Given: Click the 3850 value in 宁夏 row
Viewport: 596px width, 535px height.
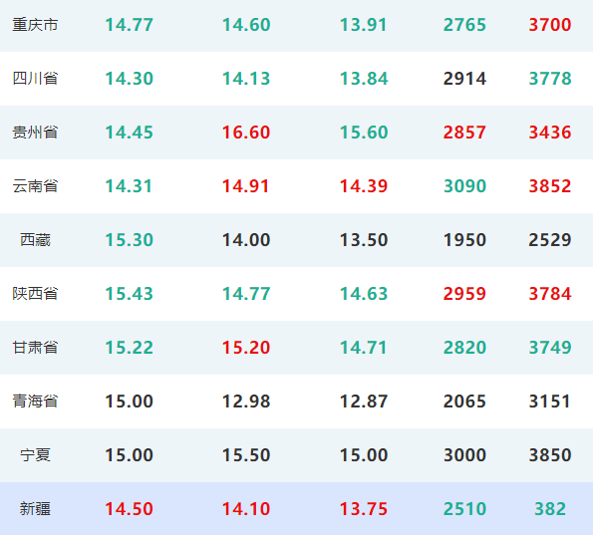Looking at the screenshot, I should 549,455.
